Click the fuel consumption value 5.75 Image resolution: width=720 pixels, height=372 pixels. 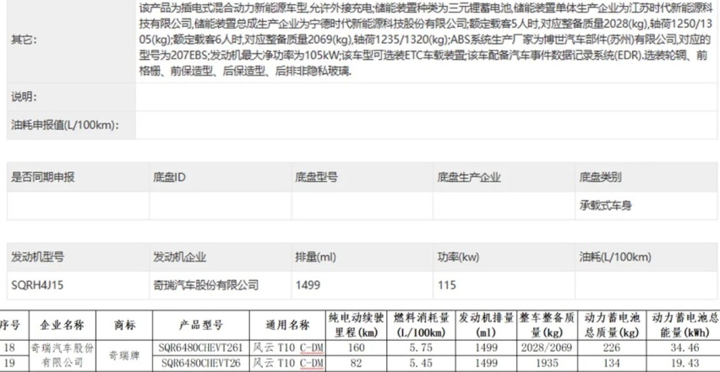pos(422,348)
